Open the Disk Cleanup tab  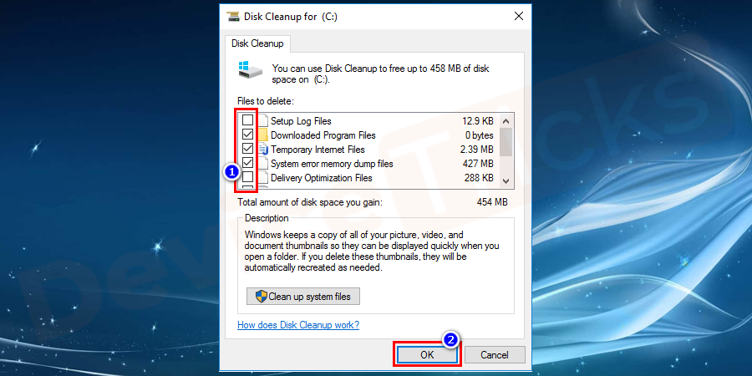pos(257,43)
